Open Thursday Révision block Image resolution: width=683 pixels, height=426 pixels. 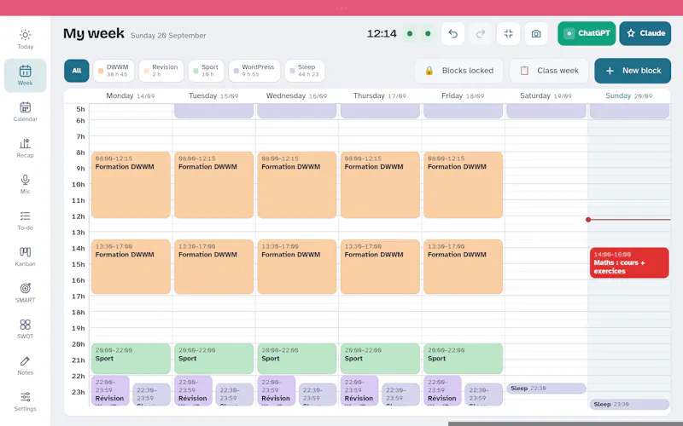pyautogui.click(x=359, y=391)
